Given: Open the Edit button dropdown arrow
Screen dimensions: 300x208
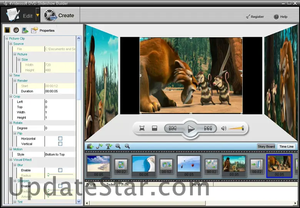Looking at the screenshot, I should pyautogui.click(x=37, y=16).
